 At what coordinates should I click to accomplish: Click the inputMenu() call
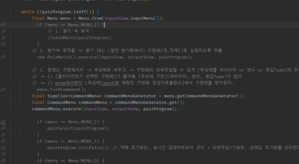[146, 18]
